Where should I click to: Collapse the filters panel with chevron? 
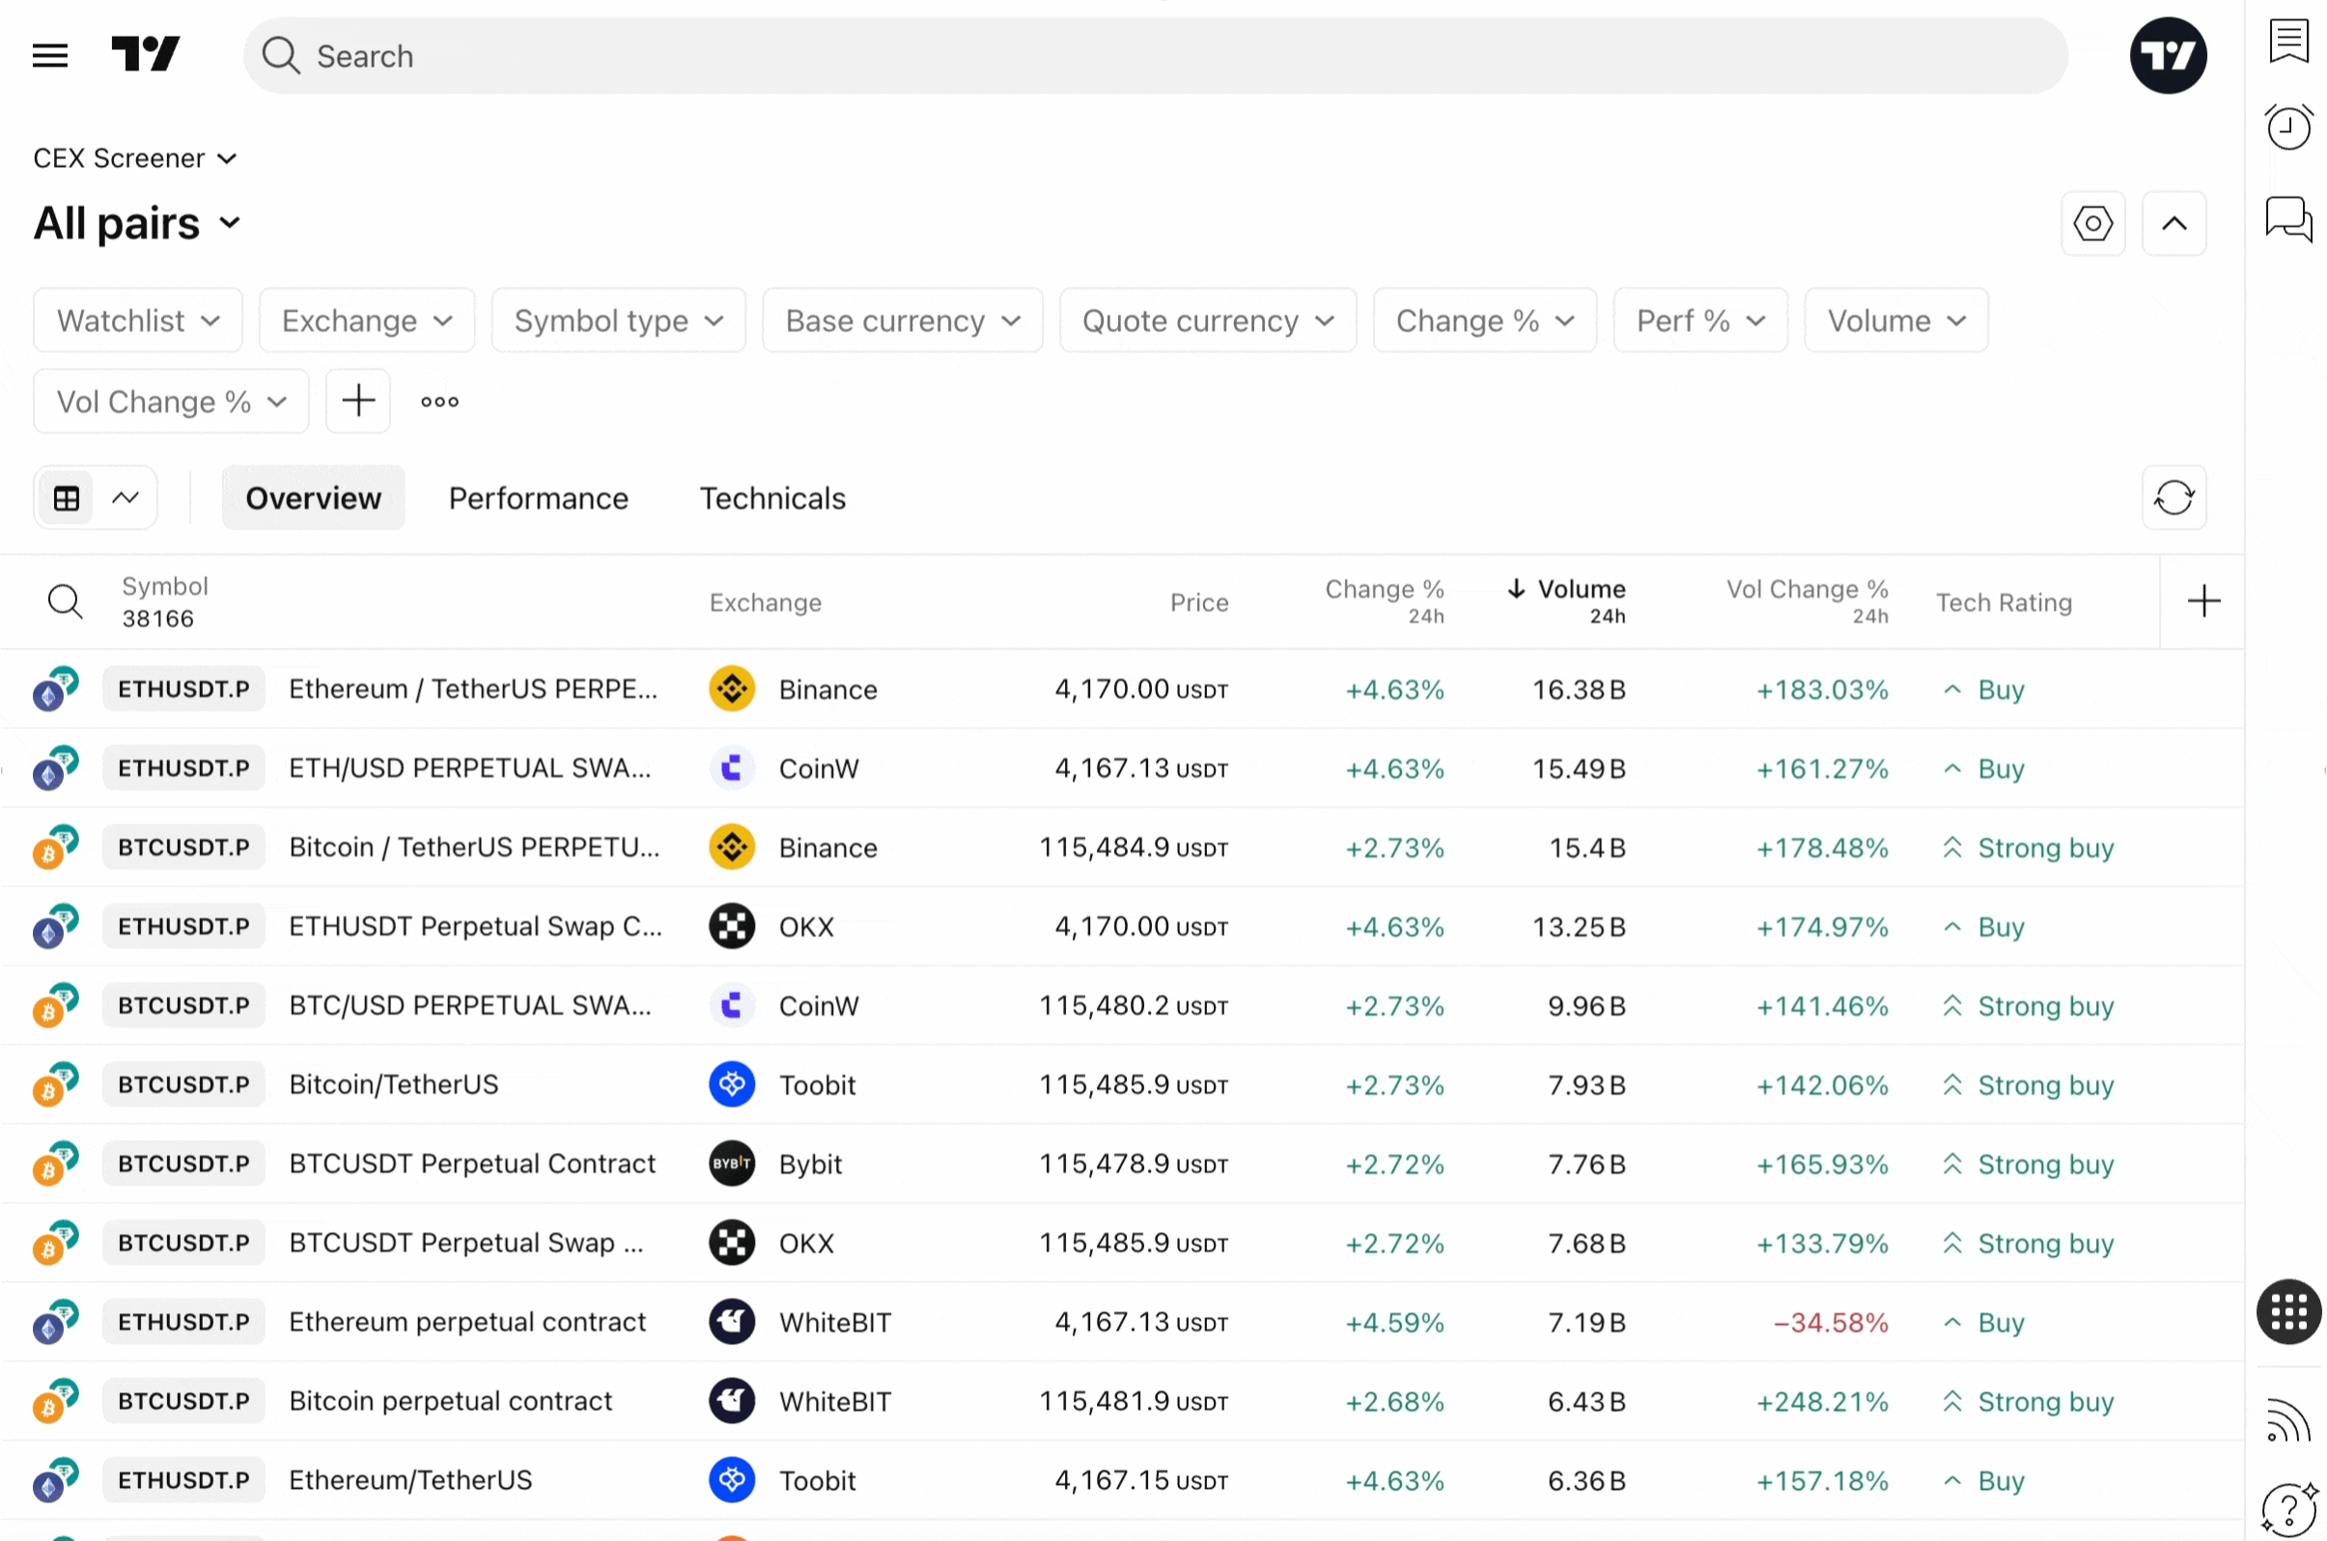pos(2173,224)
